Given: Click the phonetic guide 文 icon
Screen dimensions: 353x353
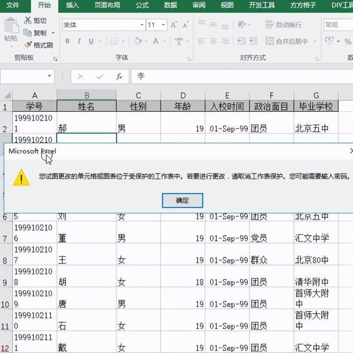Looking at the screenshot, I should (179, 41).
